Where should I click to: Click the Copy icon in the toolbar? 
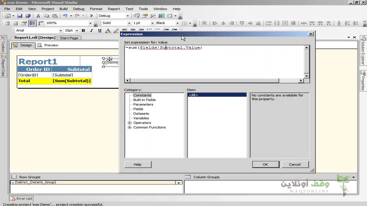(46, 16)
